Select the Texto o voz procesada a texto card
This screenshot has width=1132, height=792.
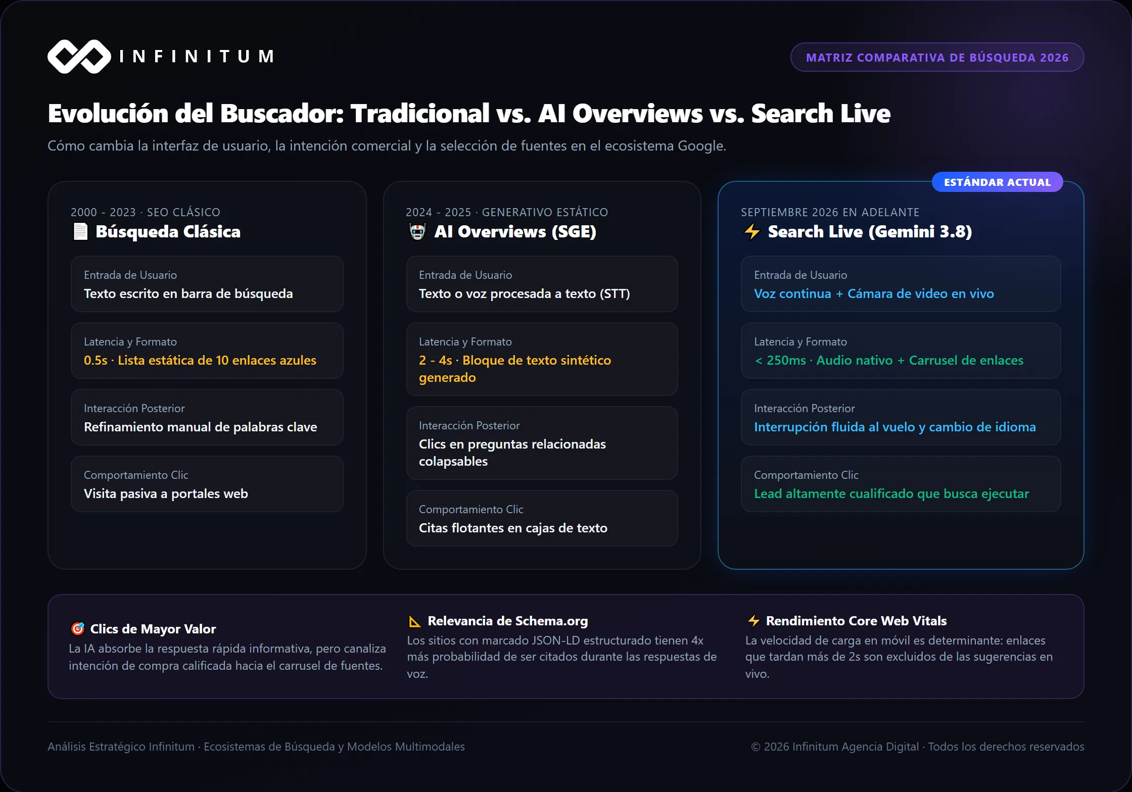click(542, 284)
